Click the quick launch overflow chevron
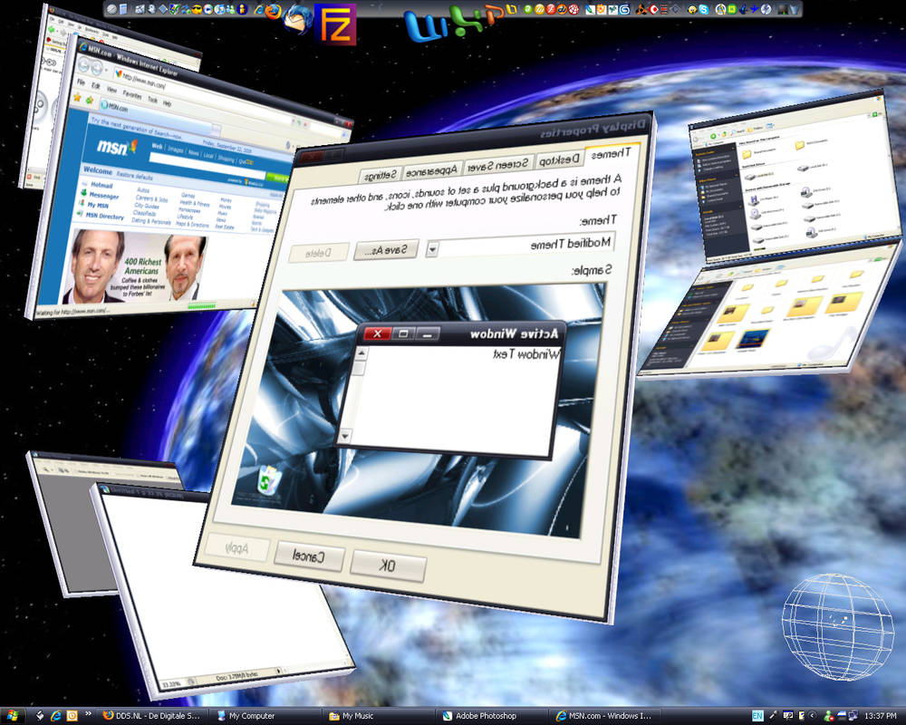906x725 pixels. [88, 713]
